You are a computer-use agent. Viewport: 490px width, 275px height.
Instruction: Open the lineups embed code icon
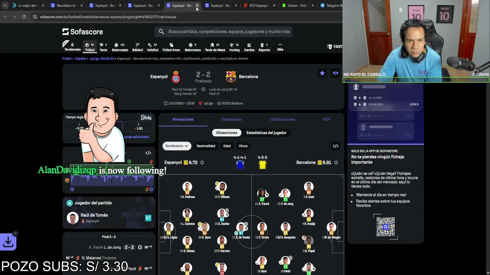(x=335, y=146)
